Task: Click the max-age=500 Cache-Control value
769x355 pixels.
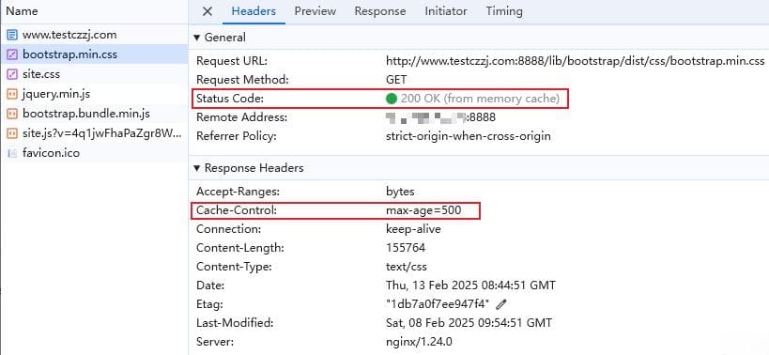Action: coord(423,211)
